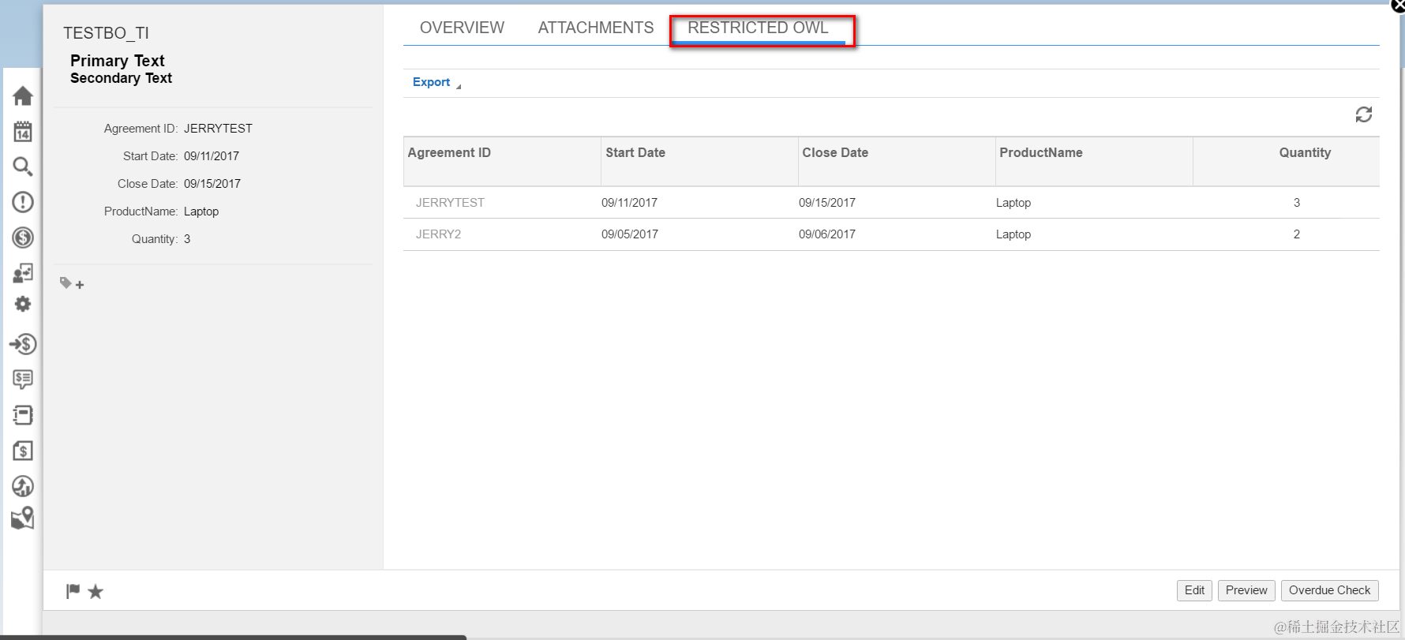The image size is (1405, 640).
Task: Open the dollar coin icon in sidebar
Action: [x=23, y=238]
